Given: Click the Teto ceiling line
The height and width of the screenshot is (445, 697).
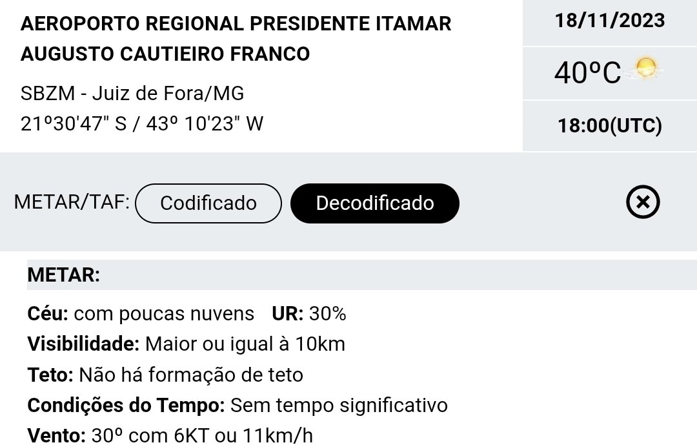Looking at the screenshot, I should point(165,375).
